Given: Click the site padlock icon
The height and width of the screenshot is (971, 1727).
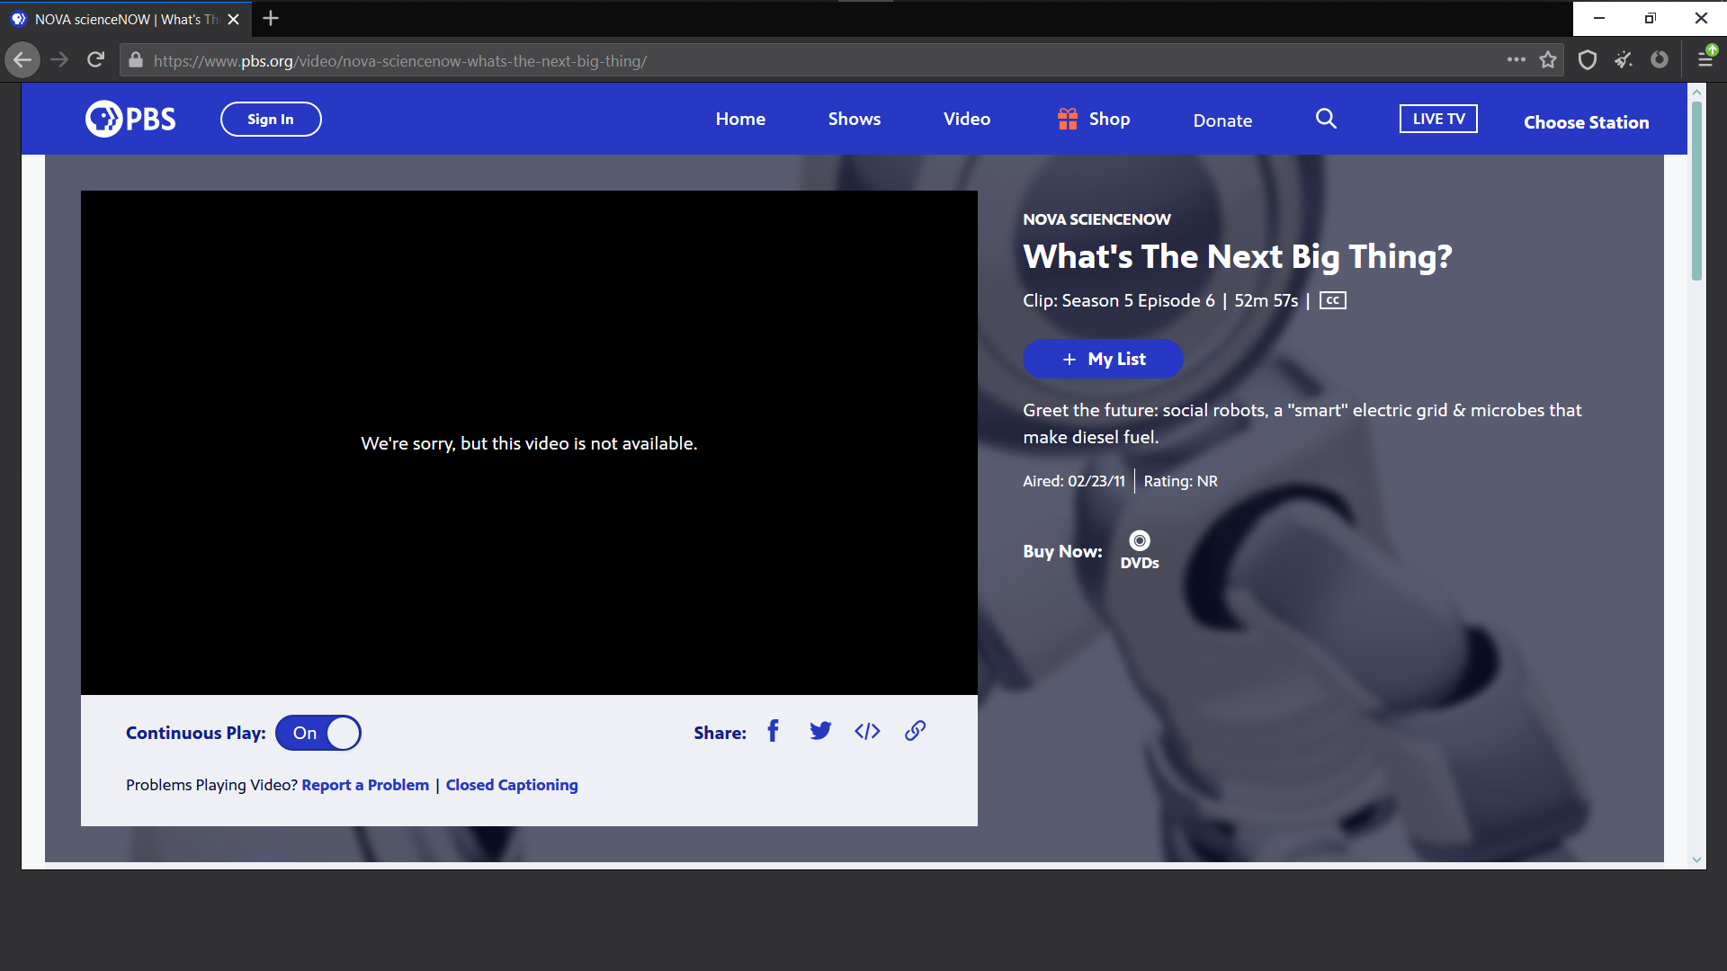Looking at the screenshot, I should (136, 60).
